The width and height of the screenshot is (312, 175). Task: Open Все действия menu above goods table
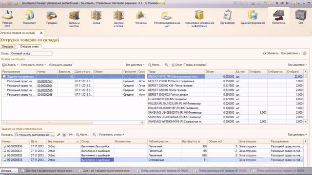297,65
